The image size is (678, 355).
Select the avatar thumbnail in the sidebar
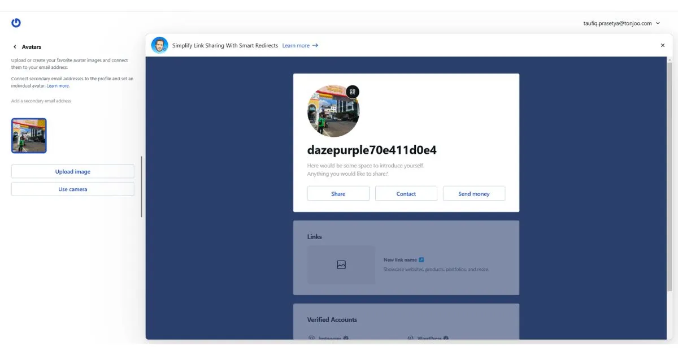[29, 135]
